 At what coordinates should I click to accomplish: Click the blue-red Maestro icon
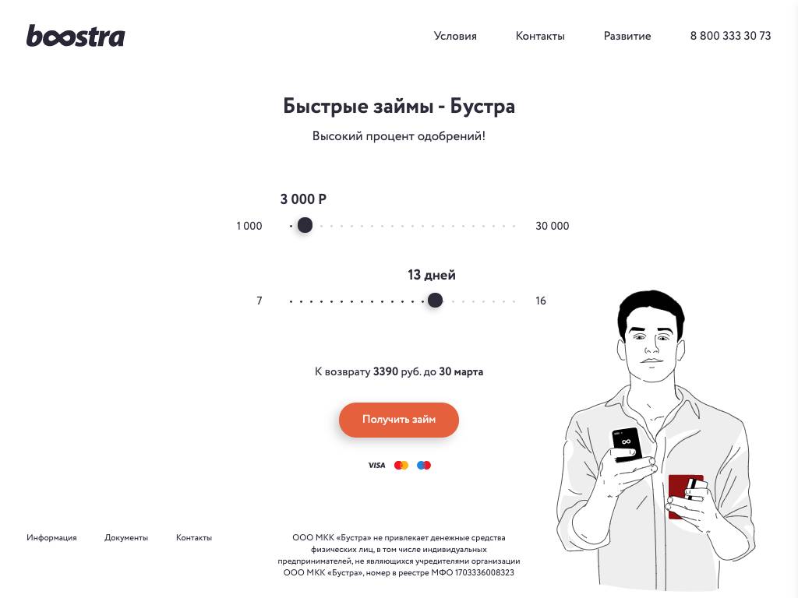click(x=423, y=465)
